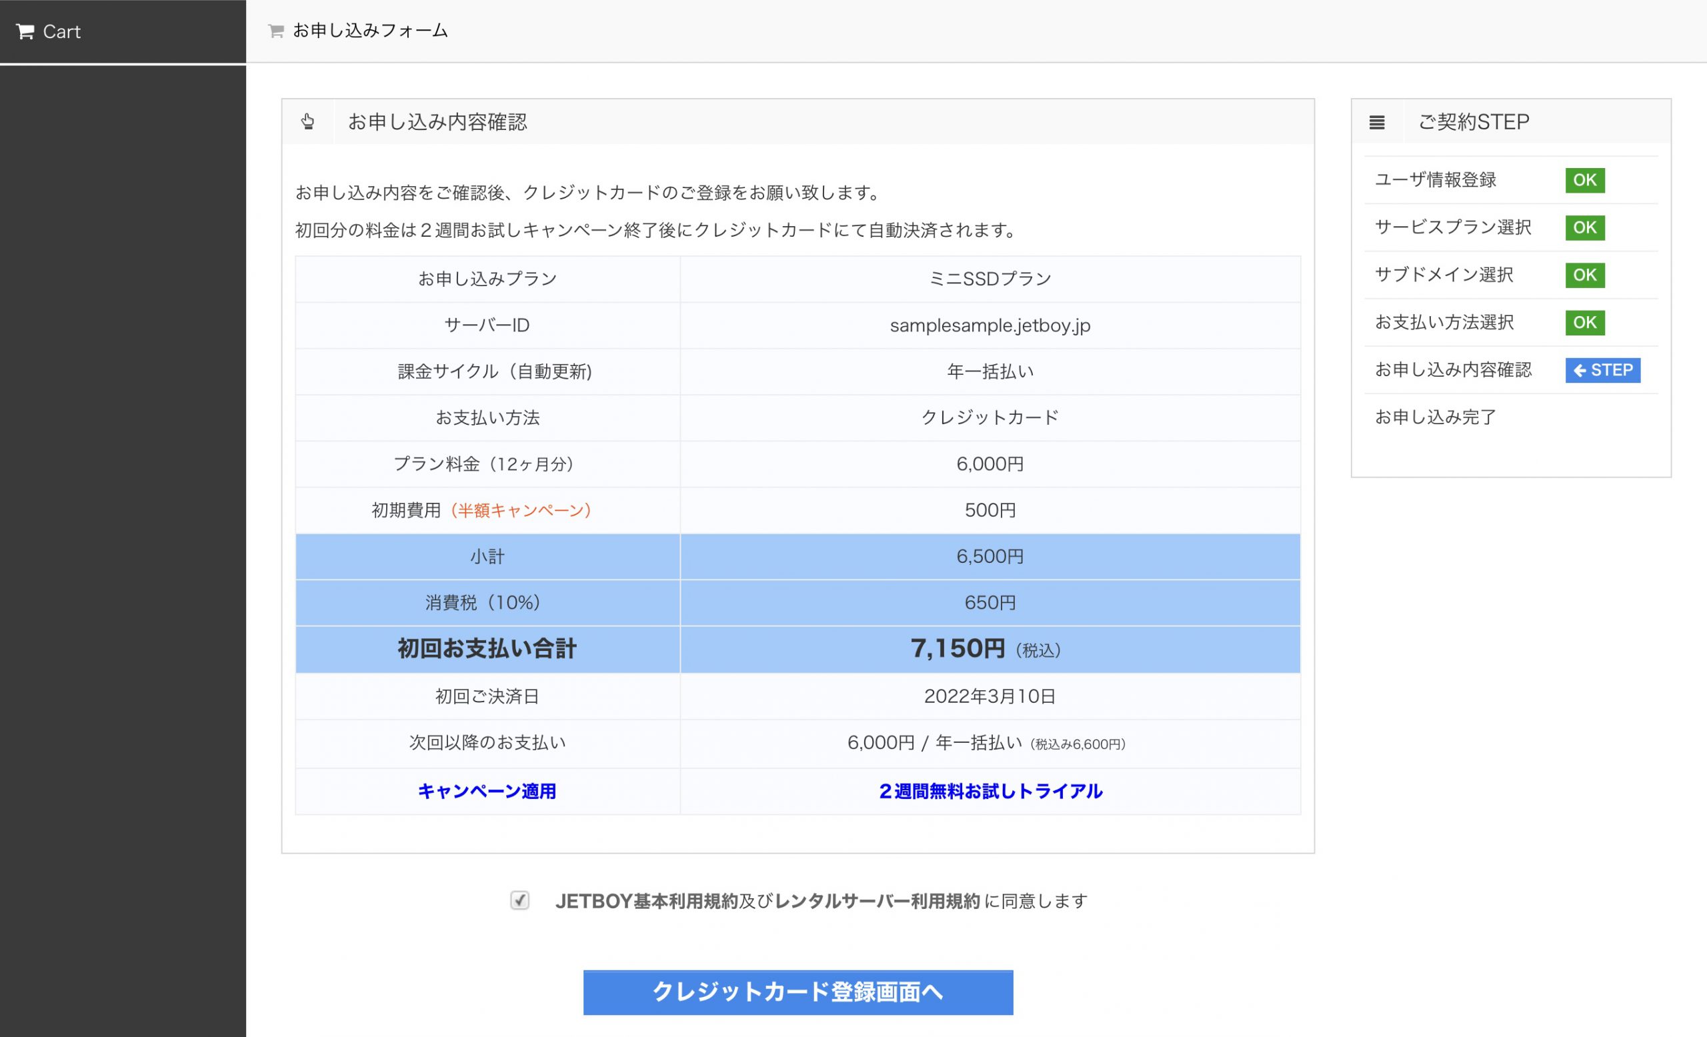Click the gray cart icon beside お申し込みフォーム

pos(276,31)
